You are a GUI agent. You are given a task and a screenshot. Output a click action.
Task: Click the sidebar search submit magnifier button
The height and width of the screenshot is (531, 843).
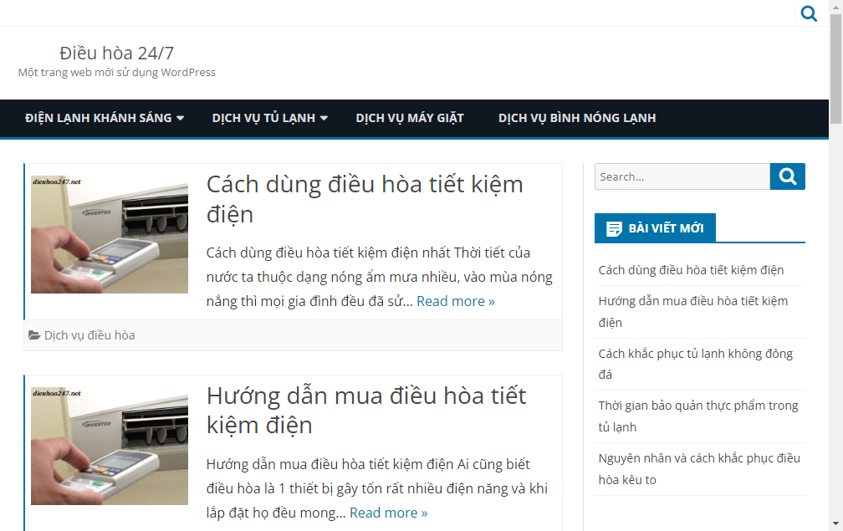tap(788, 176)
